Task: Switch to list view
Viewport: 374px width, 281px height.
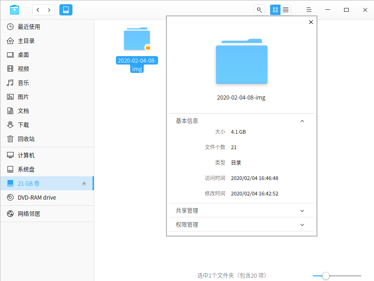Action: (286, 10)
